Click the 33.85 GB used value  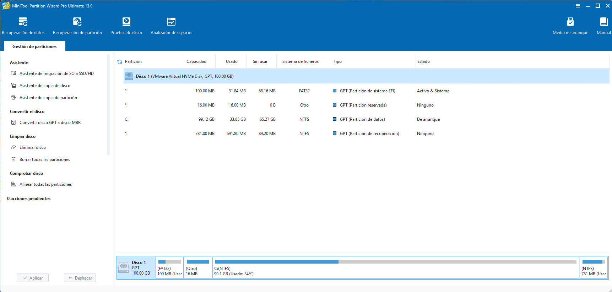tap(238, 119)
